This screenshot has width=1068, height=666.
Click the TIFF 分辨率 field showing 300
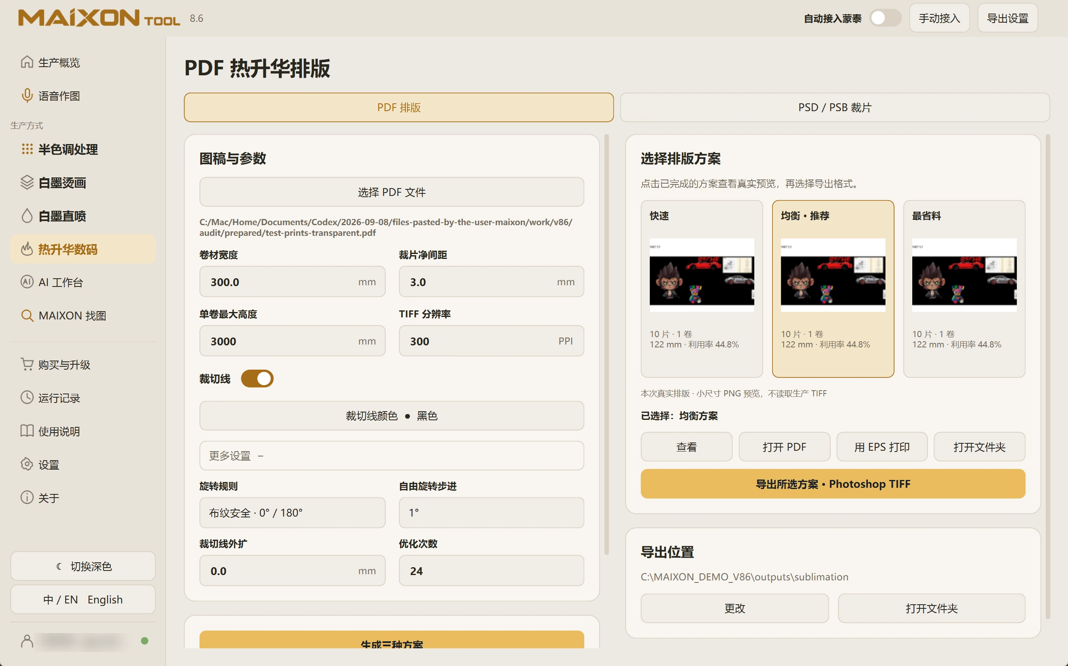tap(491, 341)
